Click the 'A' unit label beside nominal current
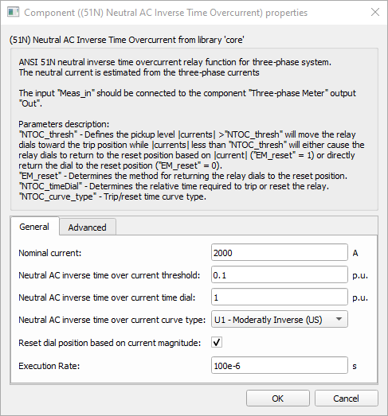 [x=355, y=253]
